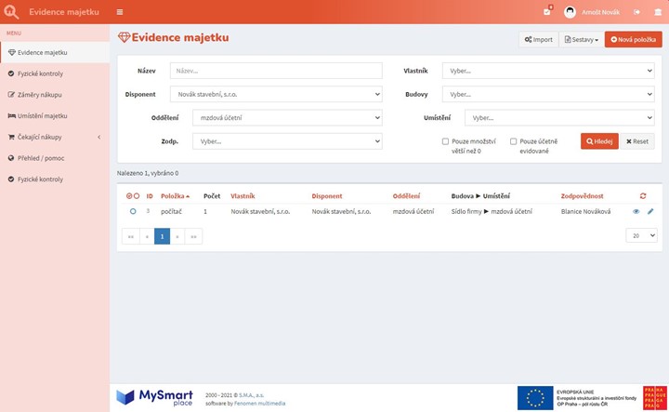Edit the počítač row with pencil icon
This screenshot has width=669, height=412.
tap(650, 211)
